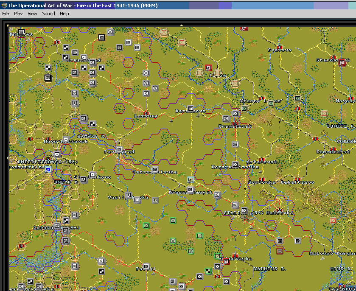Select the crossed-hammers engineer unit south of Krasnograd
Image resolution: width=356 pixels, height=291 pixels.
click(x=75, y=93)
